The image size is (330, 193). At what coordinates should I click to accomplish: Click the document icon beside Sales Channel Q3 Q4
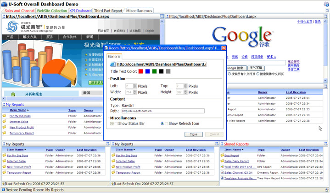coord(222,172)
